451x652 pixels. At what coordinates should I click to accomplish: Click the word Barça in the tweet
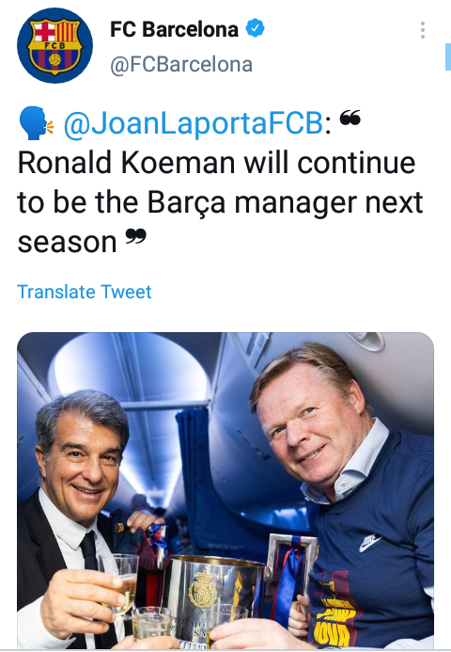click(x=186, y=202)
